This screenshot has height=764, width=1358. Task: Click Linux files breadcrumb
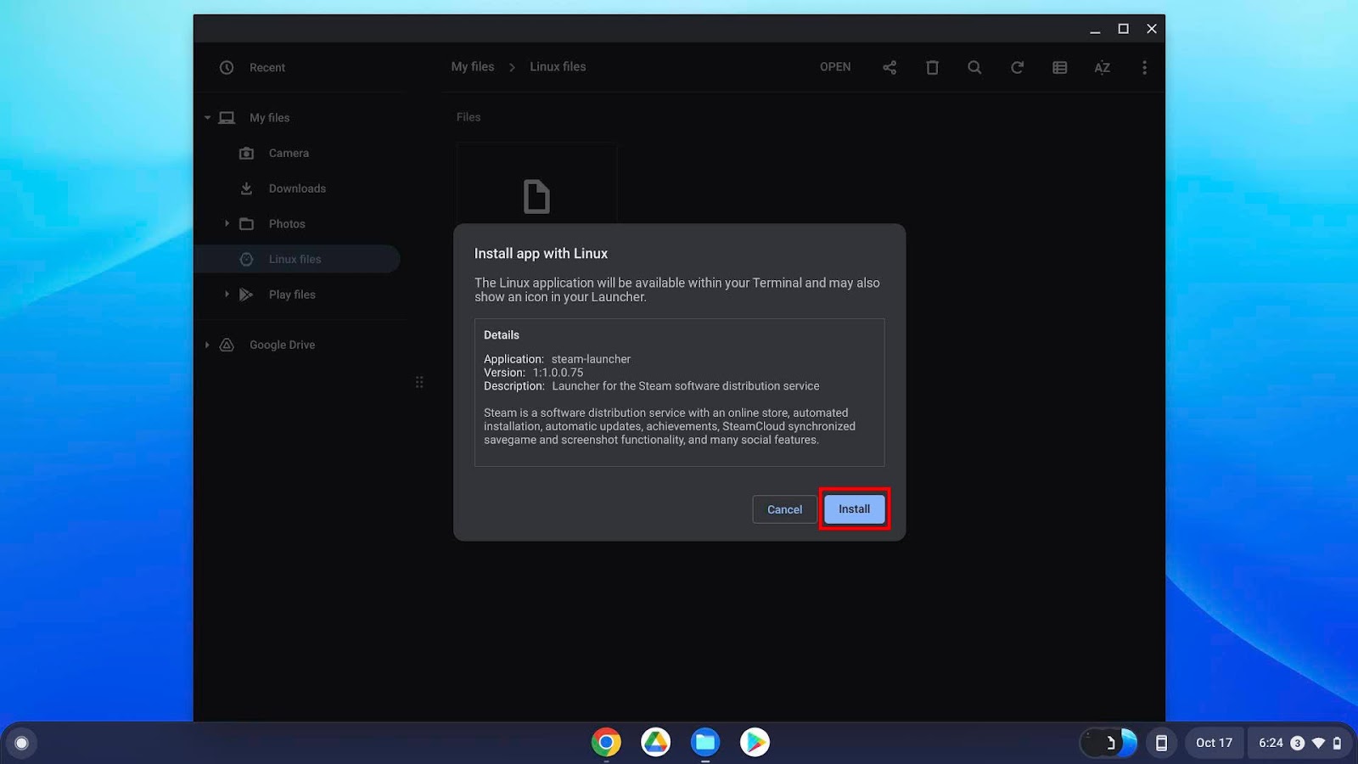558,66
